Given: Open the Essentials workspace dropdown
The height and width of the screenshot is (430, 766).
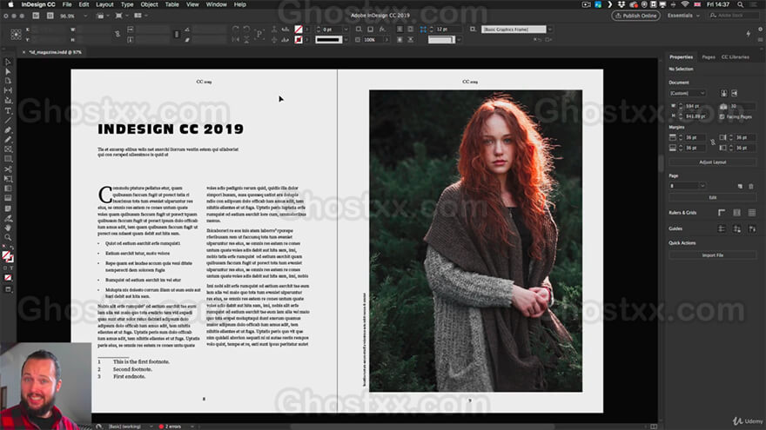Looking at the screenshot, I should [x=683, y=16].
